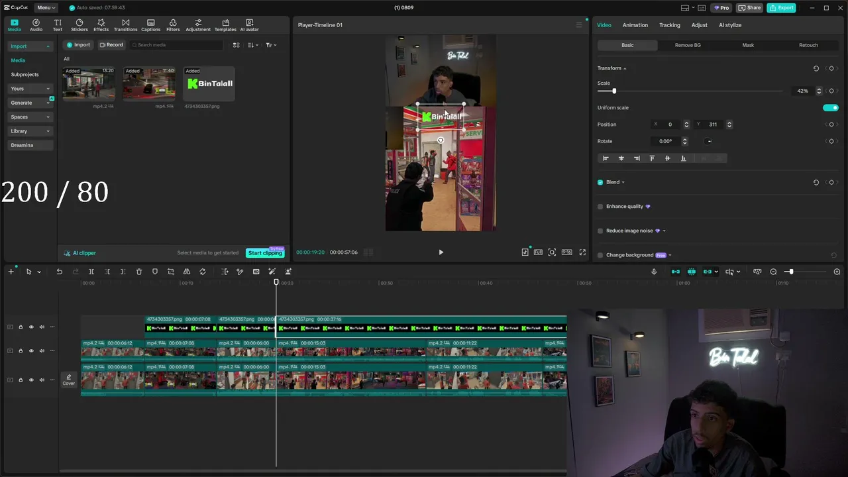Open the Audio panel

36,25
